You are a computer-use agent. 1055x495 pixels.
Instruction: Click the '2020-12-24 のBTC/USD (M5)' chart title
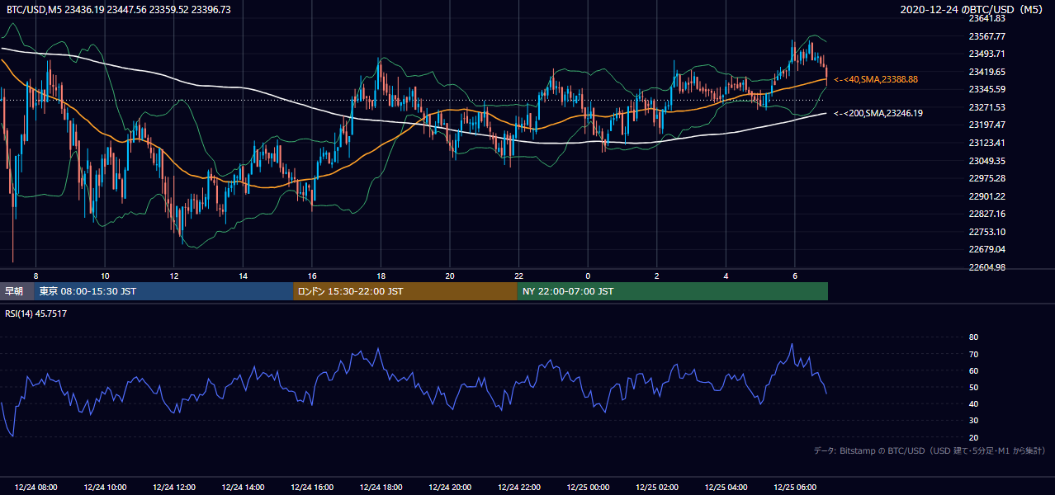tap(973, 10)
